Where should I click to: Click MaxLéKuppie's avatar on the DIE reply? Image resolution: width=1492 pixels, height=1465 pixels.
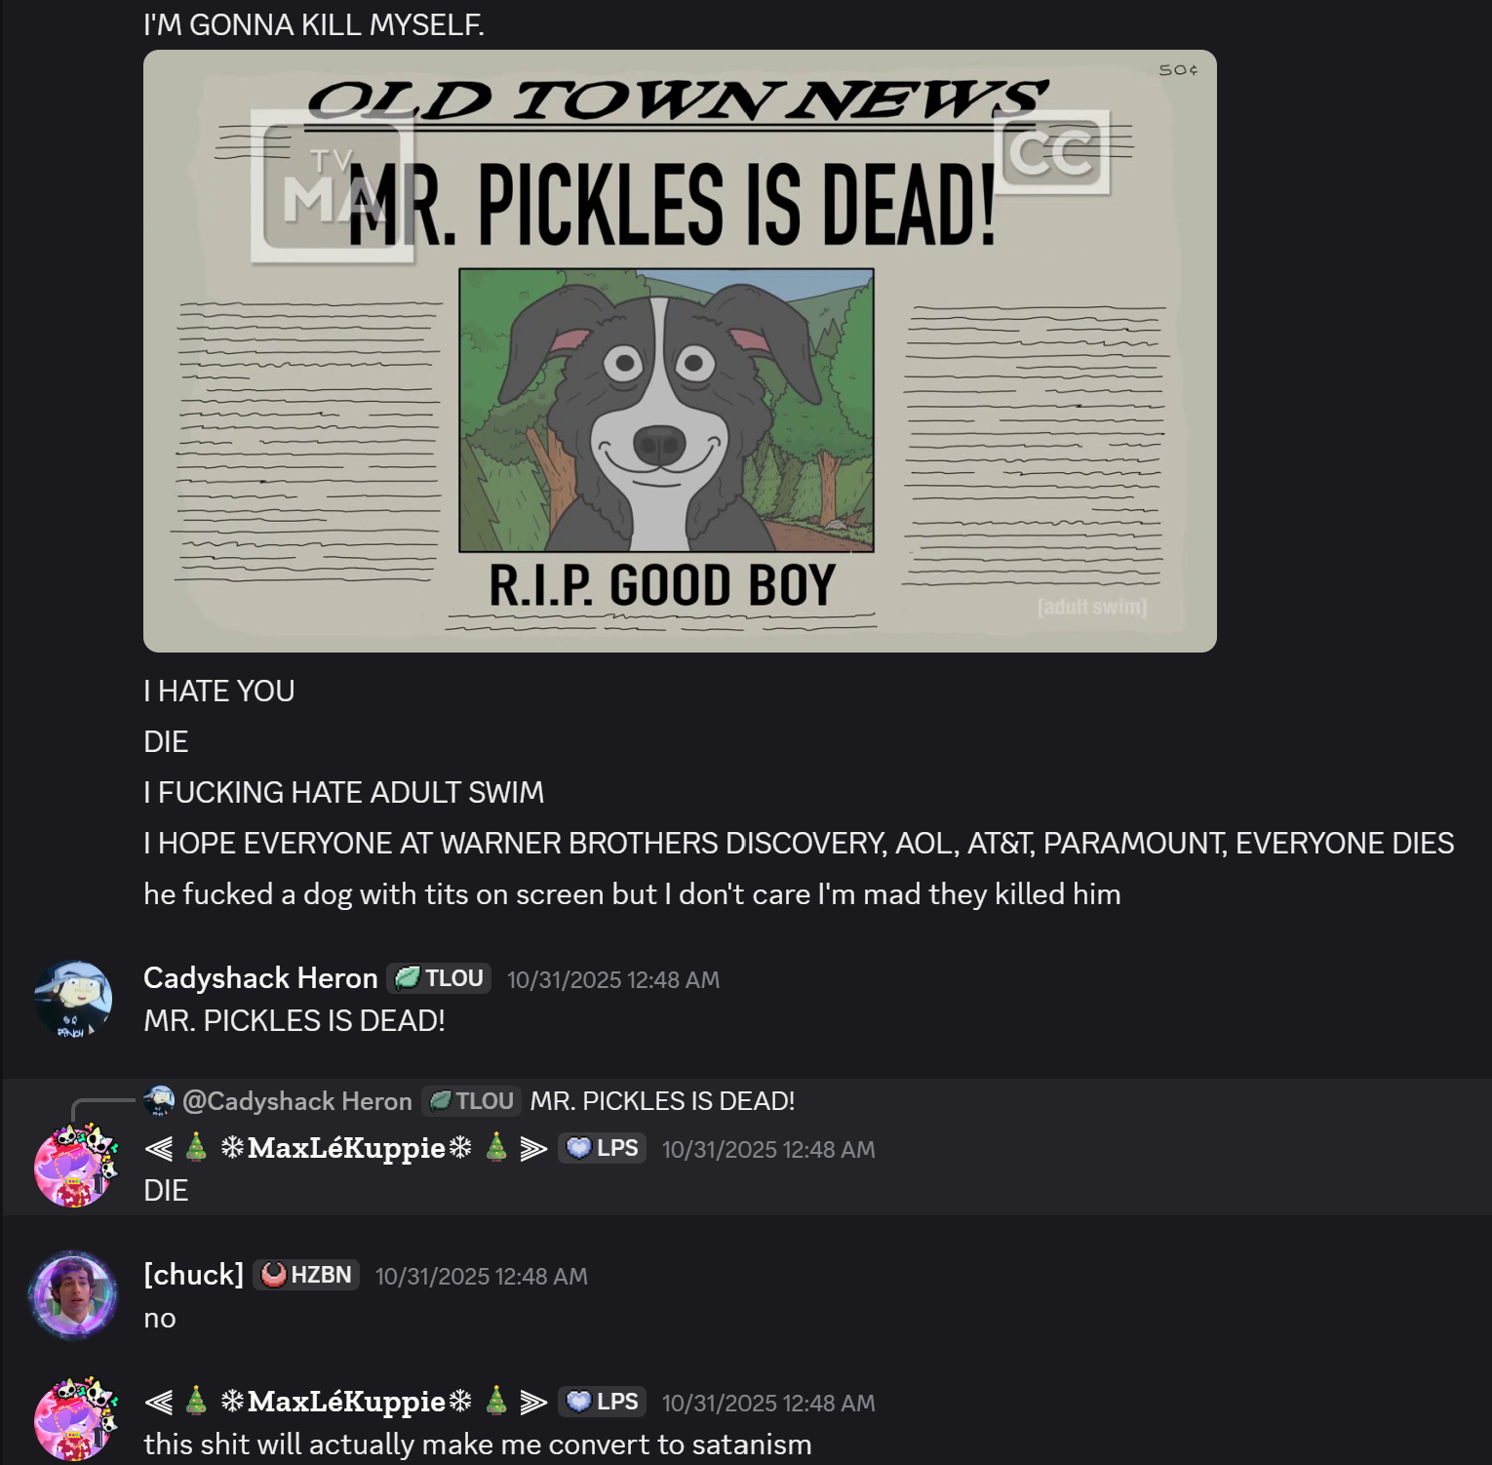75,1166
